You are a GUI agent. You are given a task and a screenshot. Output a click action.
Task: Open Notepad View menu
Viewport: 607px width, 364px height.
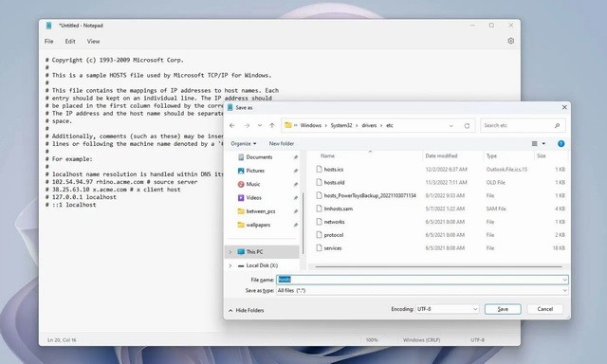[x=93, y=42]
